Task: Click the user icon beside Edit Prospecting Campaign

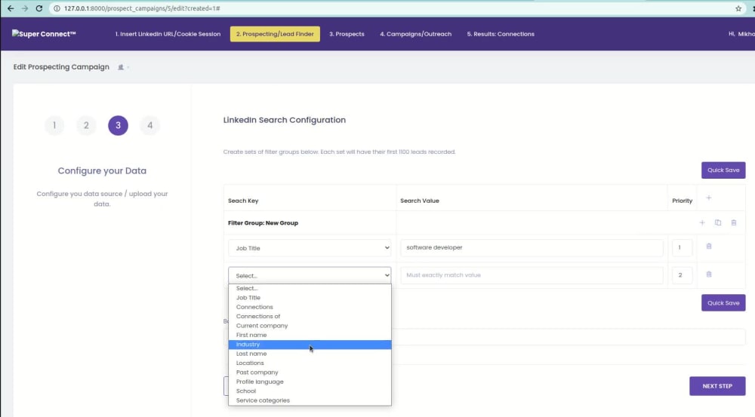Action: (x=122, y=67)
